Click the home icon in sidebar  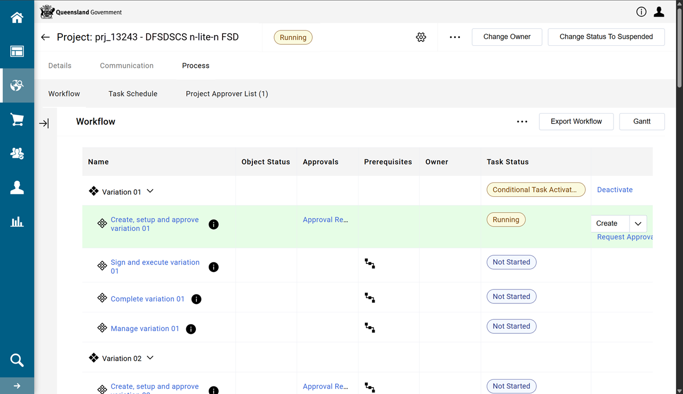coord(17,18)
